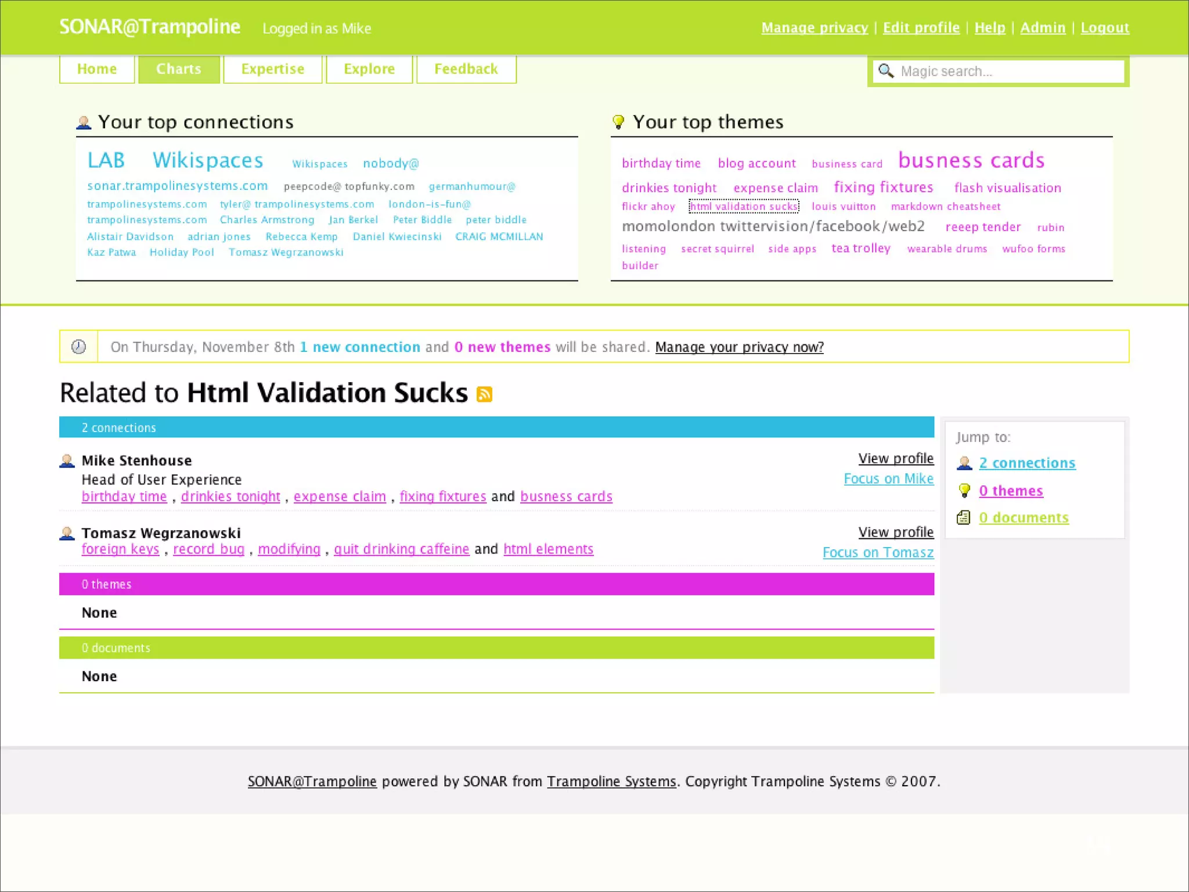Image resolution: width=1189 pixels, height=892 pixels.
Task: Switch to the Expertise tab
Action: pos(272,69)
